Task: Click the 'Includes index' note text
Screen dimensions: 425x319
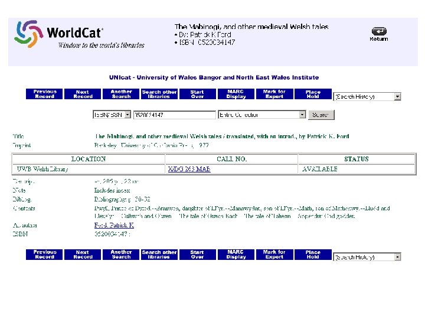Action: coord(112,190)
